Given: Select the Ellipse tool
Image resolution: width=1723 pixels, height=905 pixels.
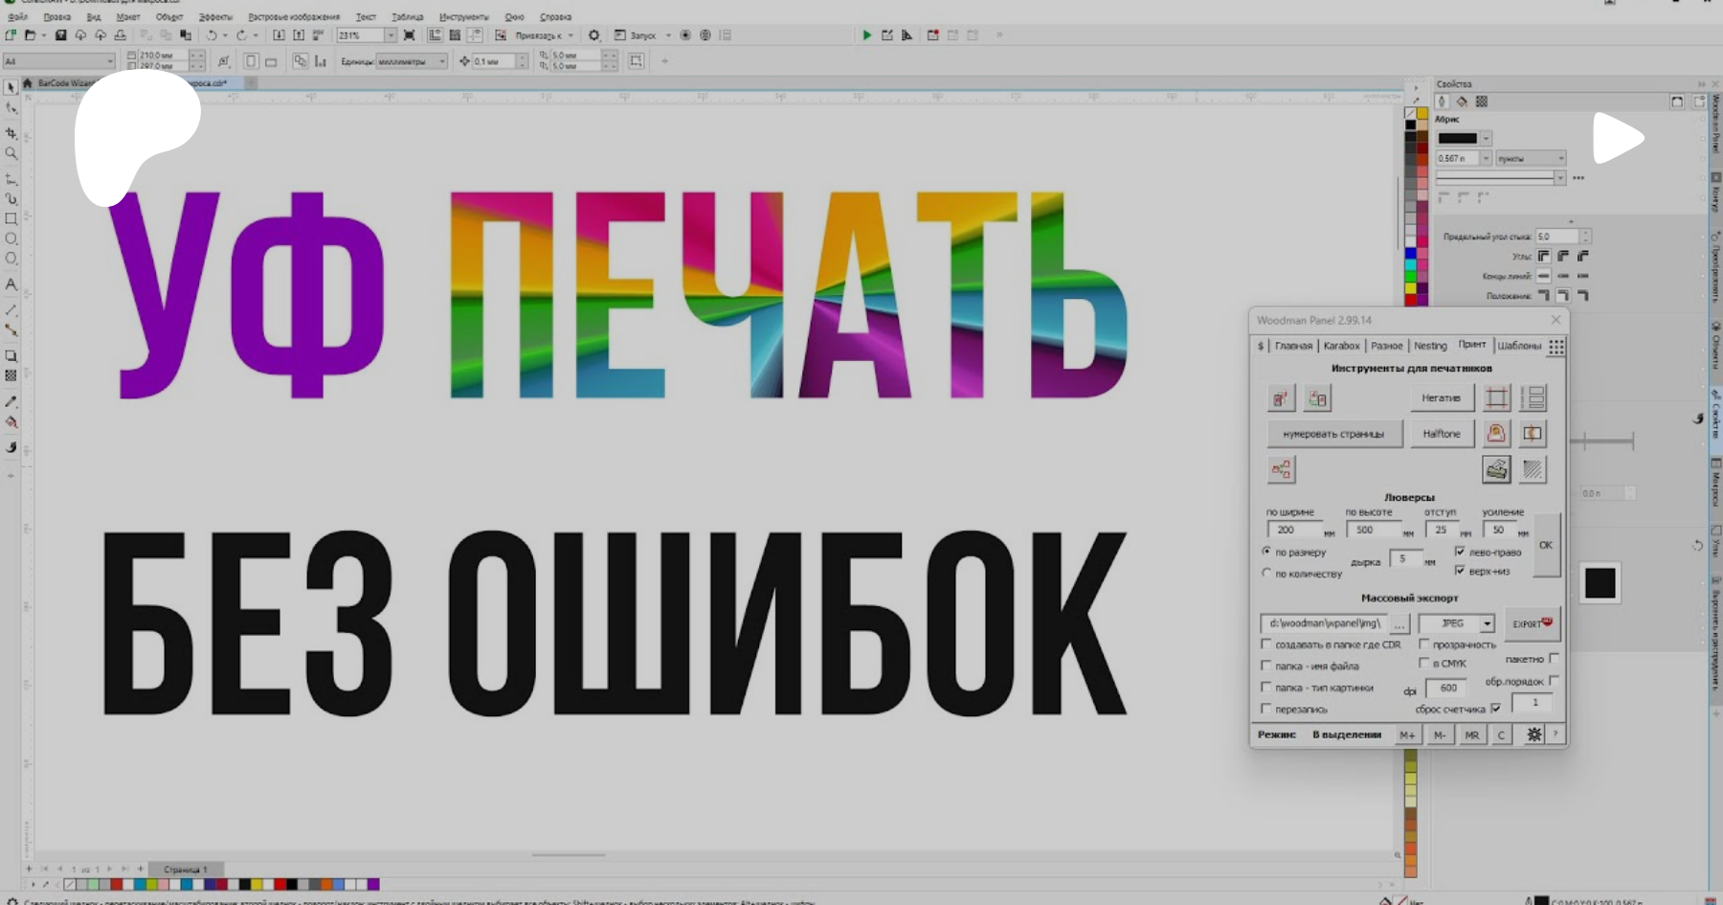Looking at the screenshot, I should [x=11, y=238].
